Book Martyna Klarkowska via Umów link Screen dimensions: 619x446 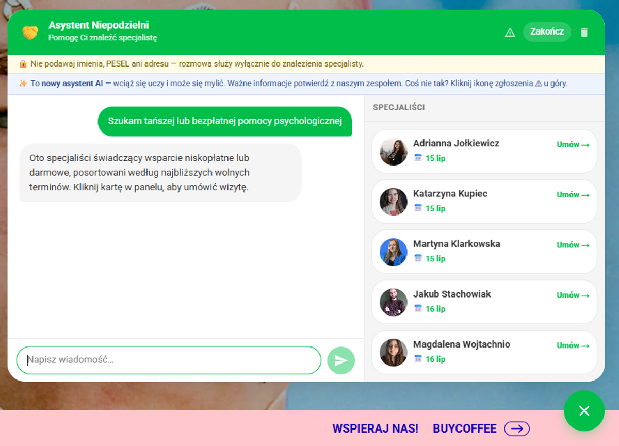tap(573, 245)
